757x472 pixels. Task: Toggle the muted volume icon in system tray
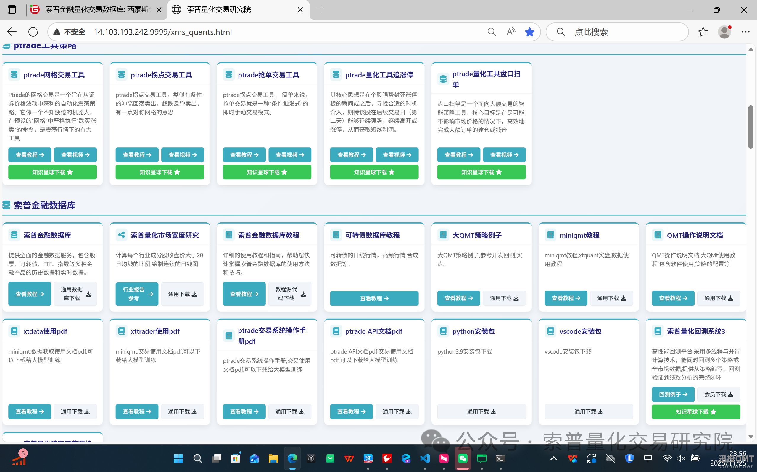(681, 458)
